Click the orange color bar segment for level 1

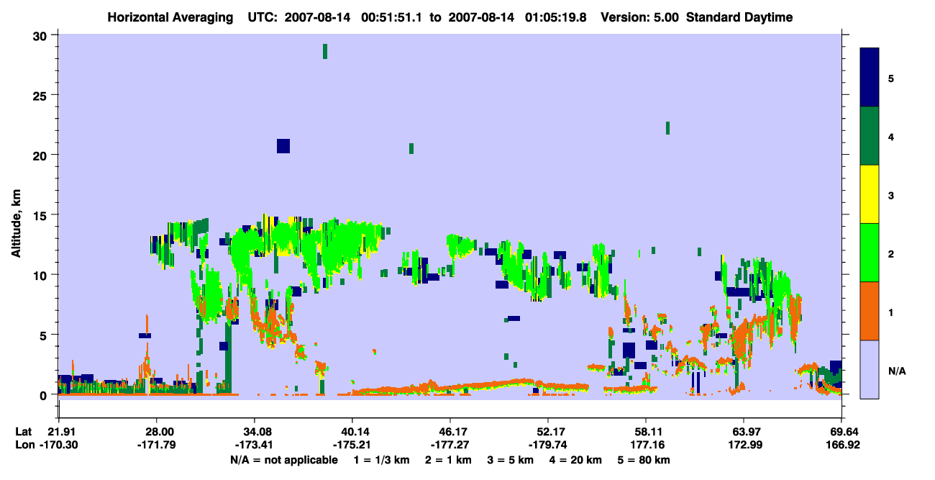pos(870,311)
